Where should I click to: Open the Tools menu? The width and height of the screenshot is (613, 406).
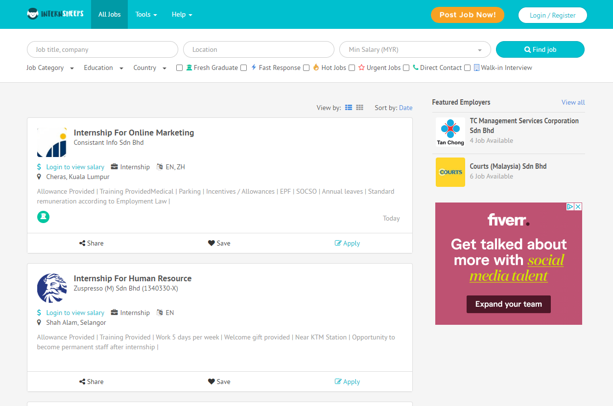click(146, 15)
